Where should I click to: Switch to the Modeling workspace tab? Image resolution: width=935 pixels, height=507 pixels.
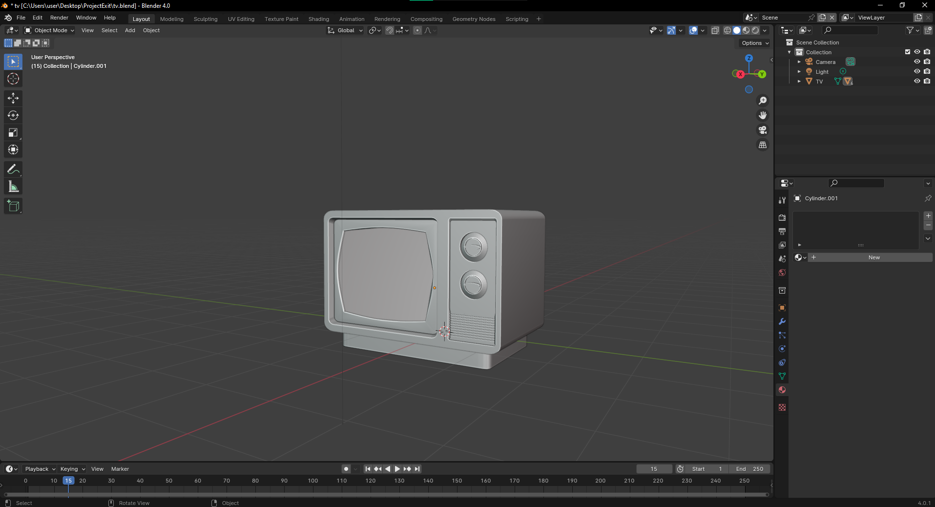tap(172, 19)
